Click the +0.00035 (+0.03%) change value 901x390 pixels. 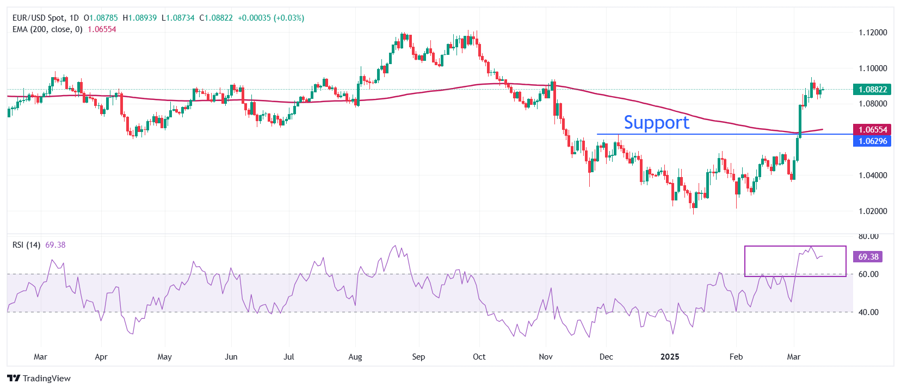(x=271, y=18)
